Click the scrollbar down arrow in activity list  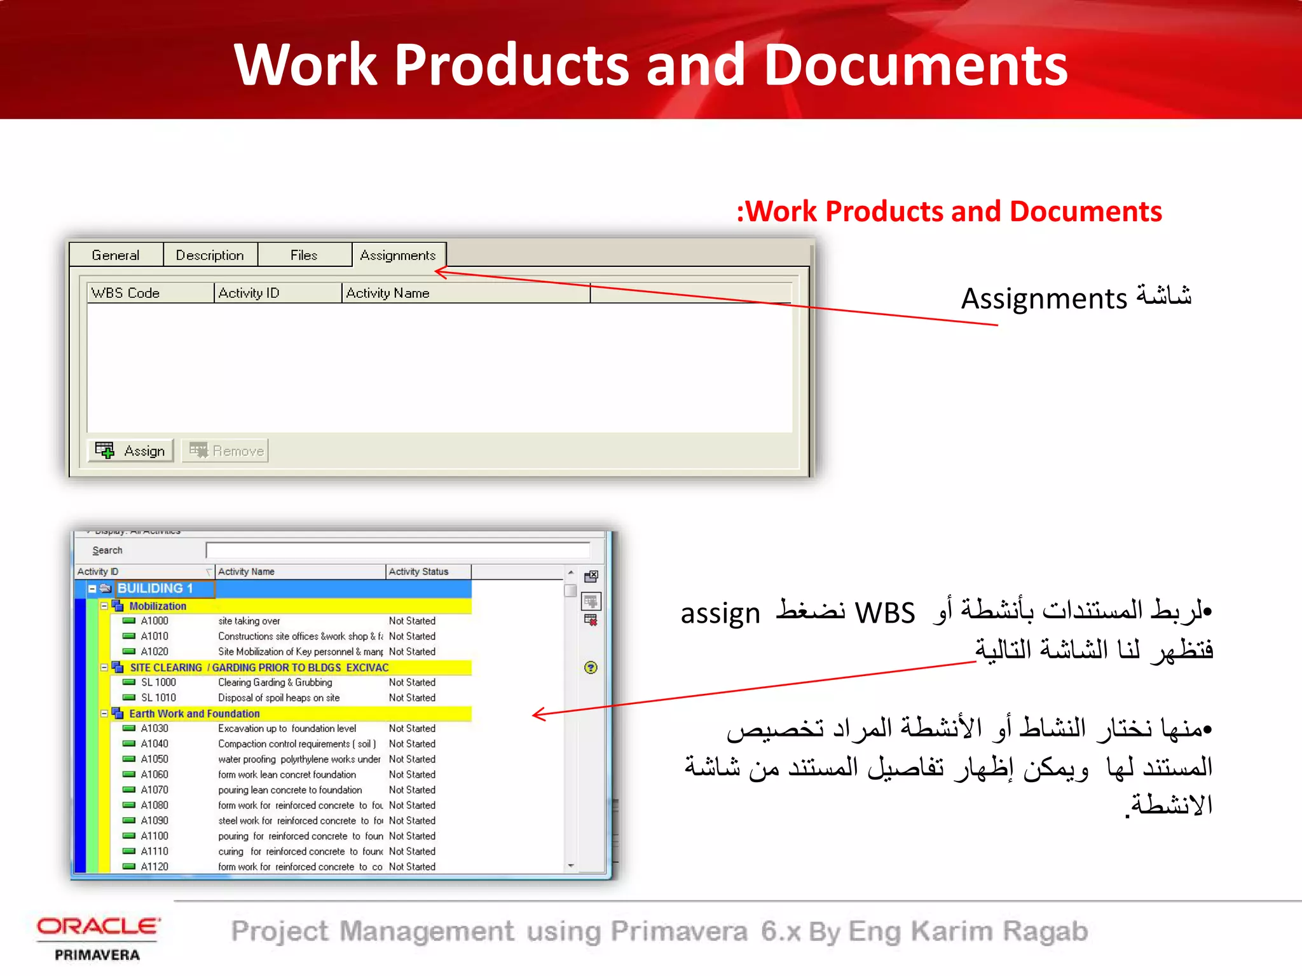[x=570, y=865]
